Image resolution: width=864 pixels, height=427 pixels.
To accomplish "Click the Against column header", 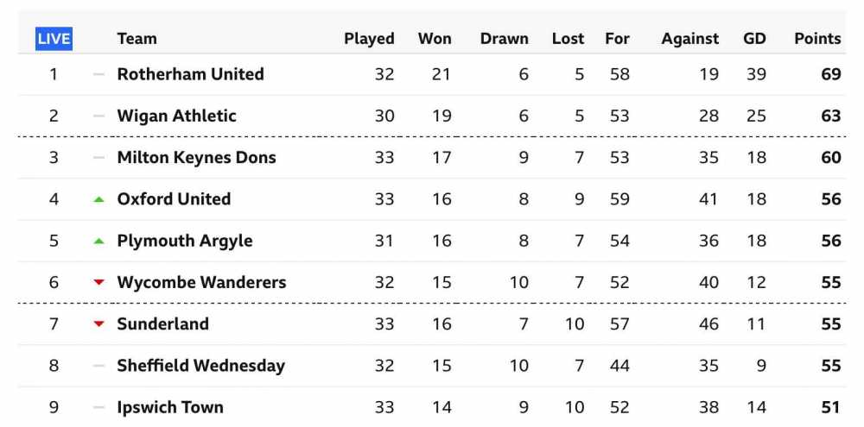I will [689, 39].
